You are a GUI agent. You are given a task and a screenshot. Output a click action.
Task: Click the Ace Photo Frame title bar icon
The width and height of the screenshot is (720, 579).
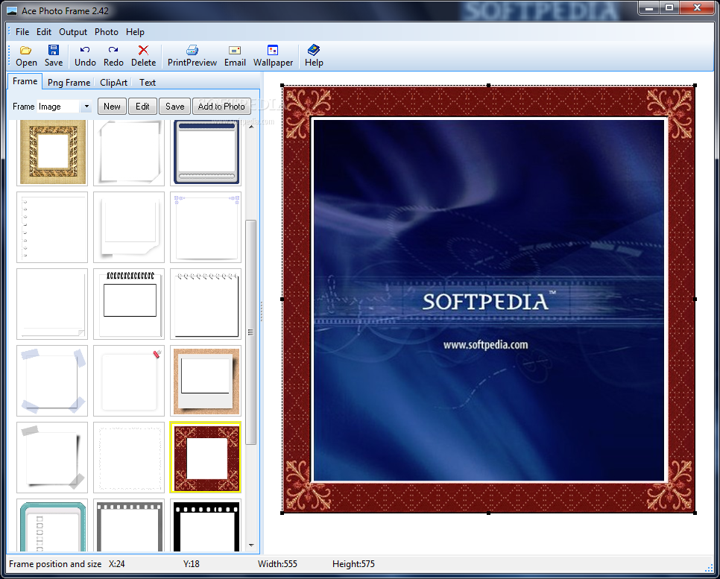pyautogui.click(x=12, y=10)
